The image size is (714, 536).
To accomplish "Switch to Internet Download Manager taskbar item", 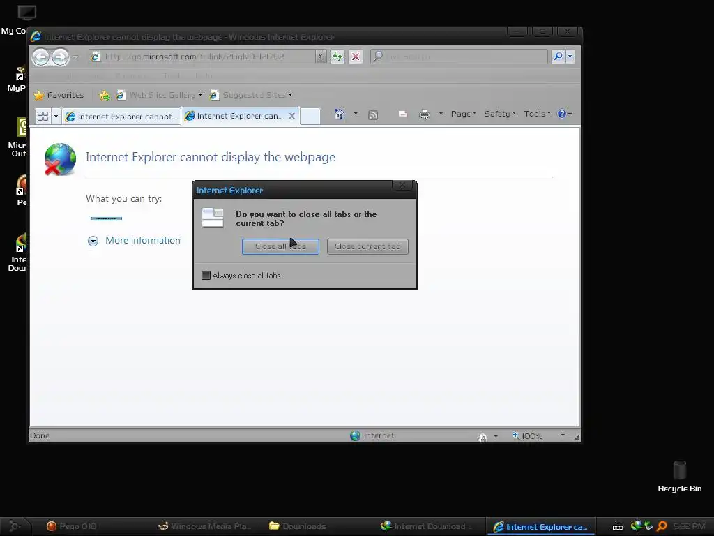I will [426, 526].
